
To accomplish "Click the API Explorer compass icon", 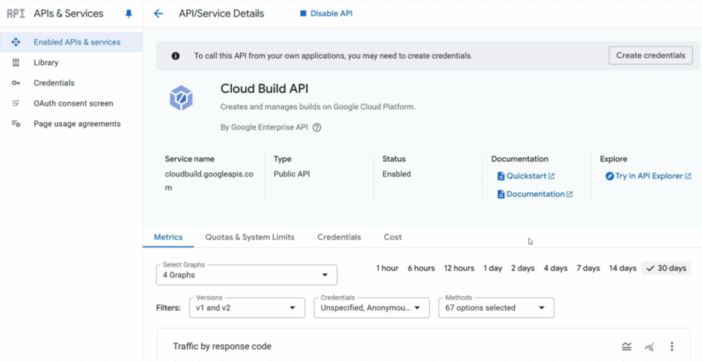I will point(609,176).
